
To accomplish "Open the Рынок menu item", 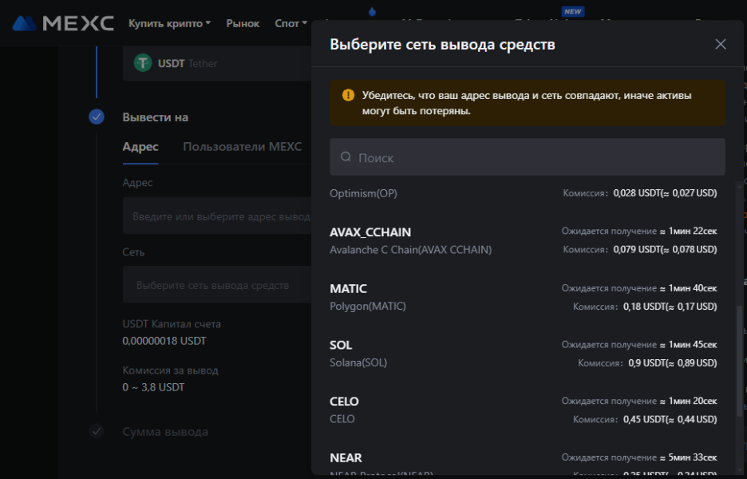I will pyautogui.click(x=243, y=23).
